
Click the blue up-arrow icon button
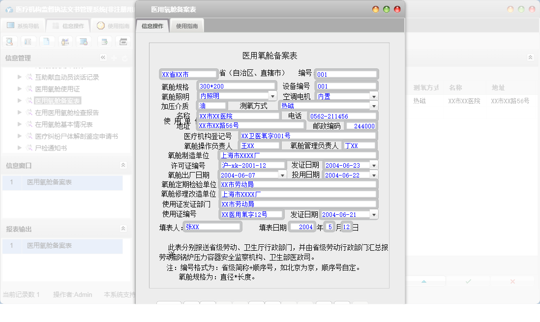click(x=425, y=282)
